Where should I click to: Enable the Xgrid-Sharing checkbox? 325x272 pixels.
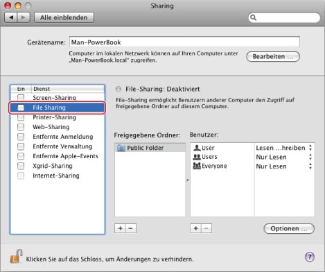point(21,166)
